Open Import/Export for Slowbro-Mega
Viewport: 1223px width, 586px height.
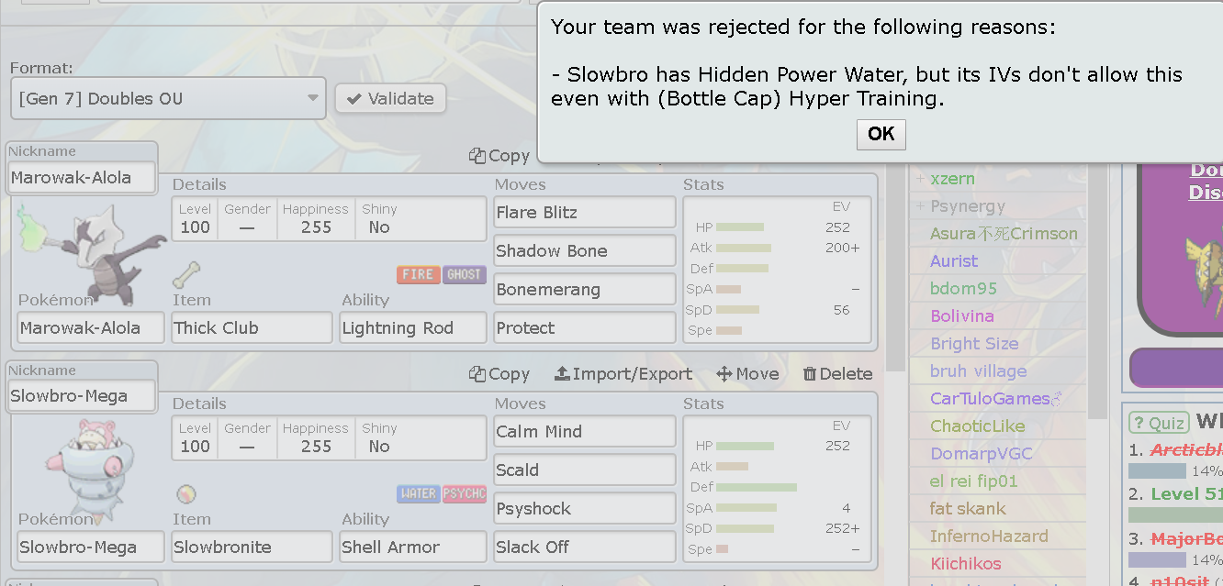pos(623,373)
